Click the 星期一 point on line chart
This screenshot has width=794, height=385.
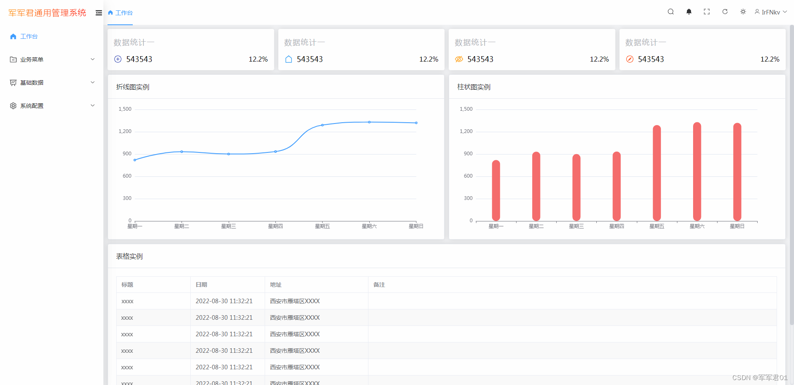135,160
